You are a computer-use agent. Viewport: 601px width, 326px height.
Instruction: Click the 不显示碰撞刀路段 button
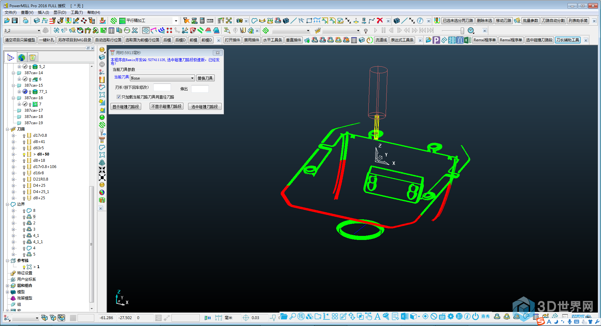click(x=167, y=107)
